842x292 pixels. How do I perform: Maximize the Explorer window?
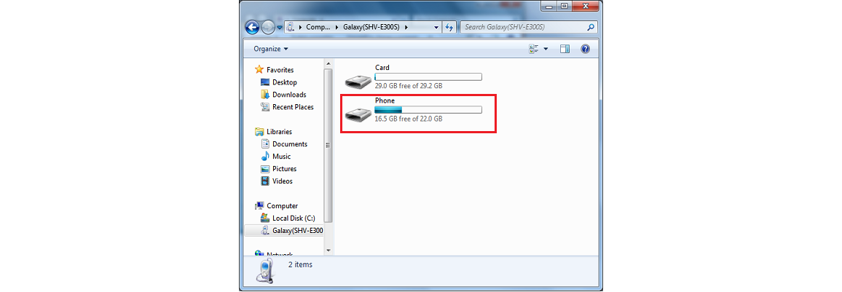[x=564, y=6]
